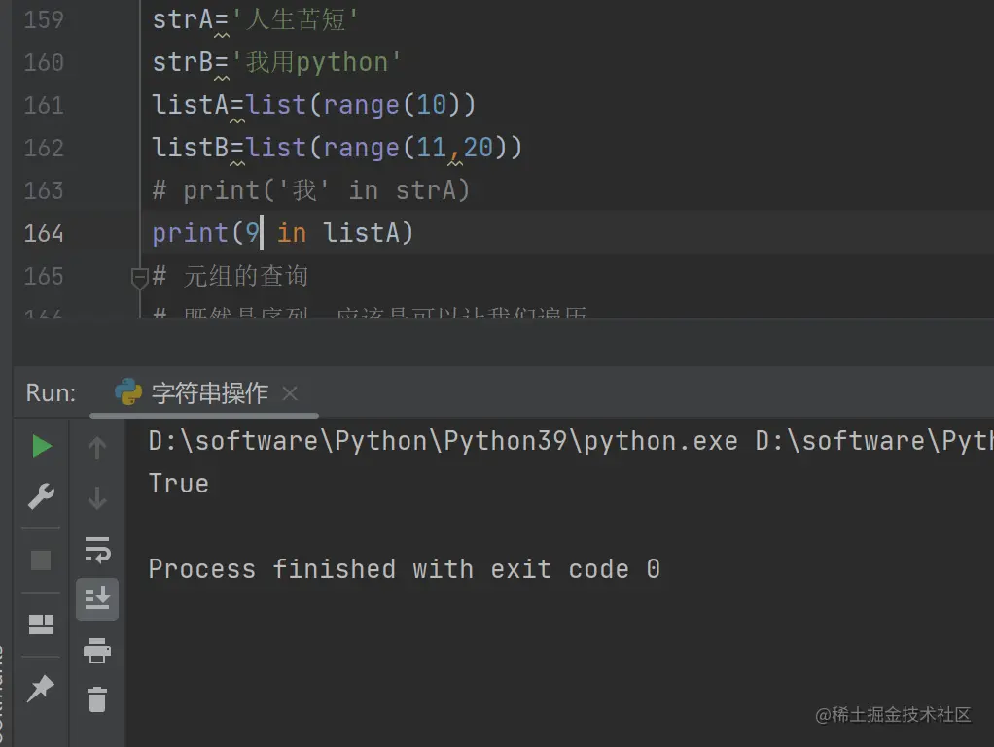994x747 pixels.
Task: Click the print(9 in listA) line
Action: (283, 233)
